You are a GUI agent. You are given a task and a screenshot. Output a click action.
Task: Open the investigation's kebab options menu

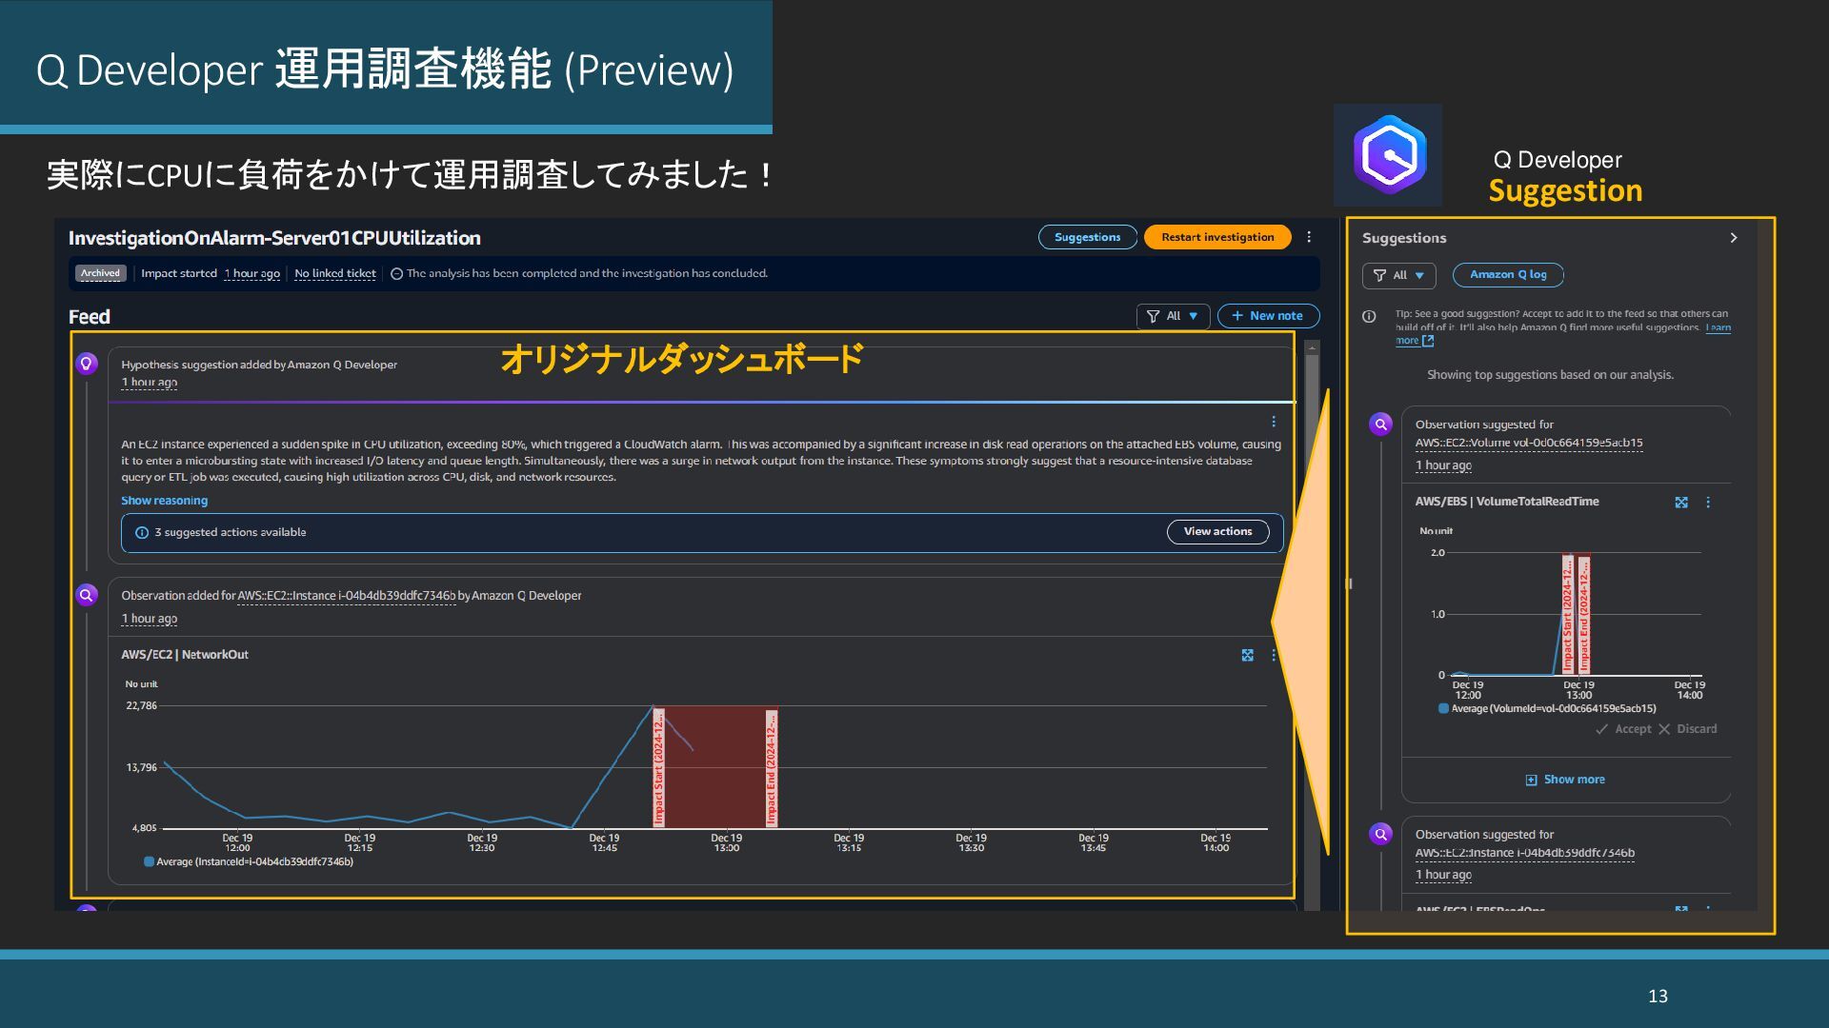(1309, 237)
